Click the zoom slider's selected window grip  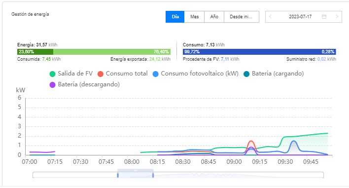click(136, 170)
